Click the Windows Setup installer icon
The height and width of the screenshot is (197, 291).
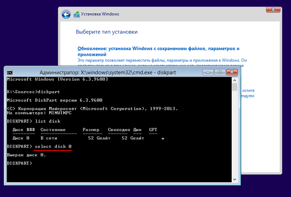[x=77, y=14]
